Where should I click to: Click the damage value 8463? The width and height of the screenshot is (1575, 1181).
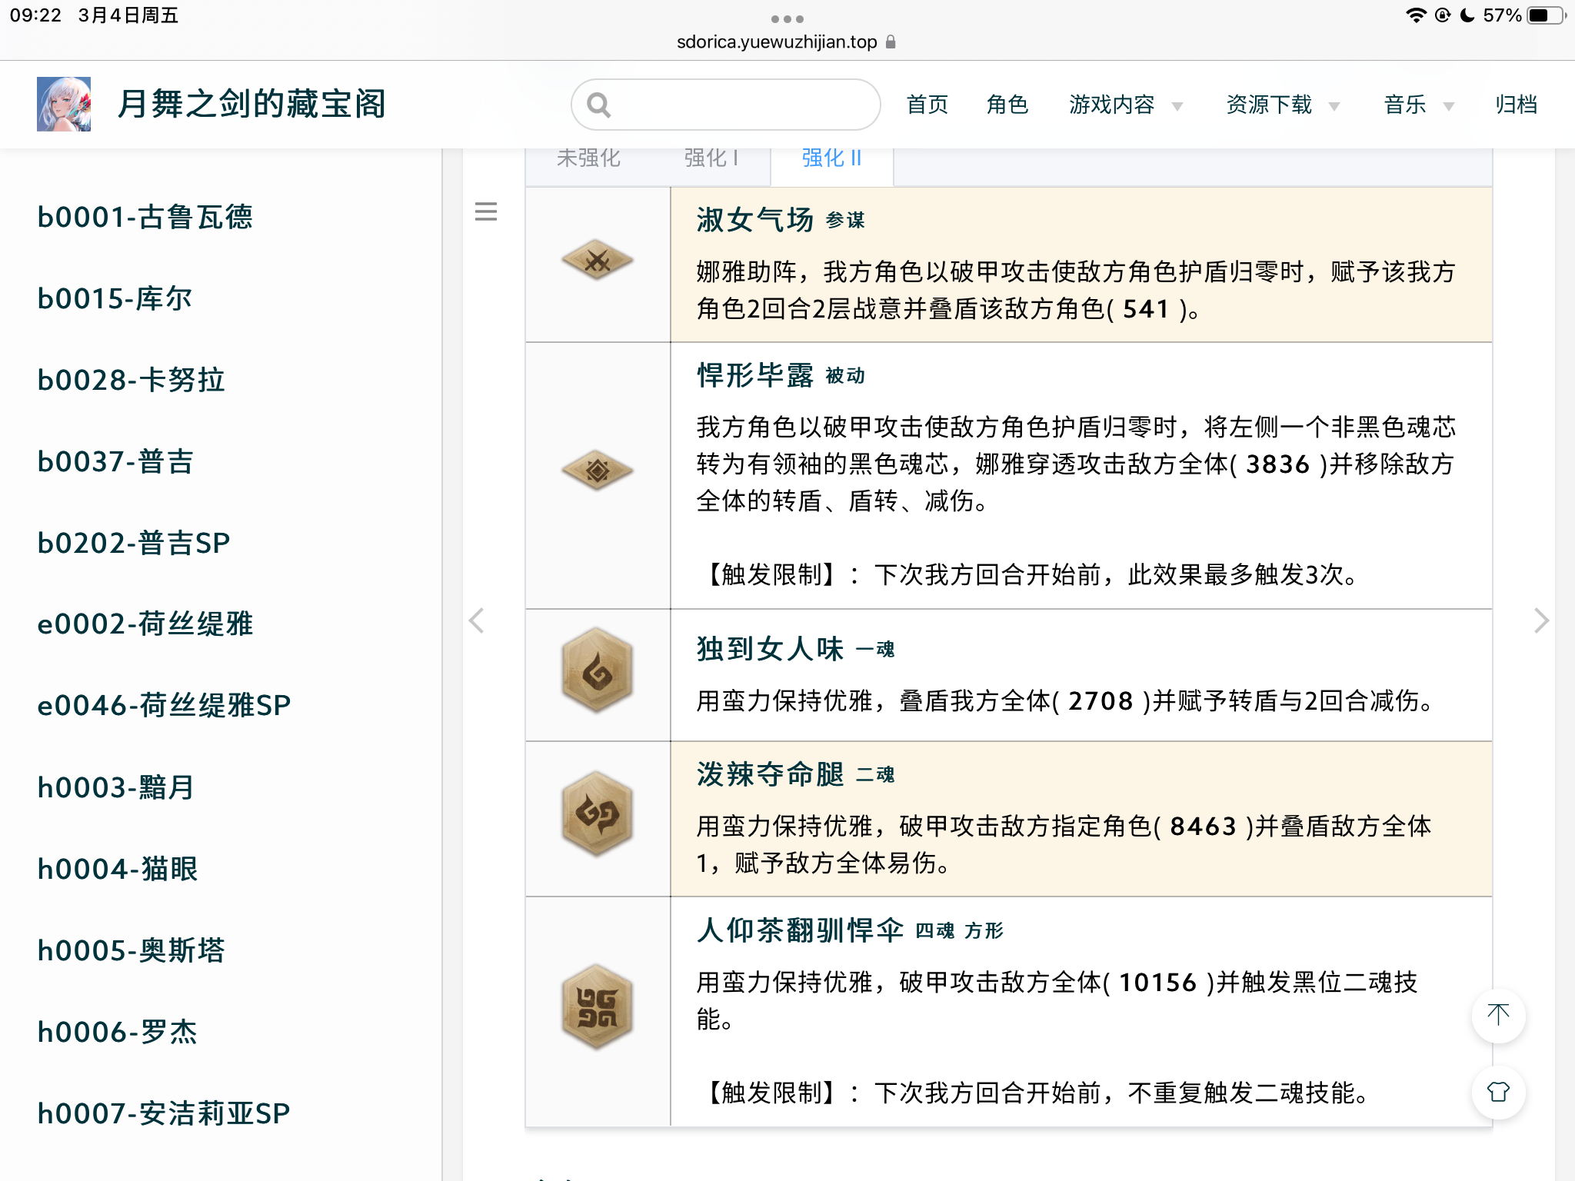[1203, 826]
